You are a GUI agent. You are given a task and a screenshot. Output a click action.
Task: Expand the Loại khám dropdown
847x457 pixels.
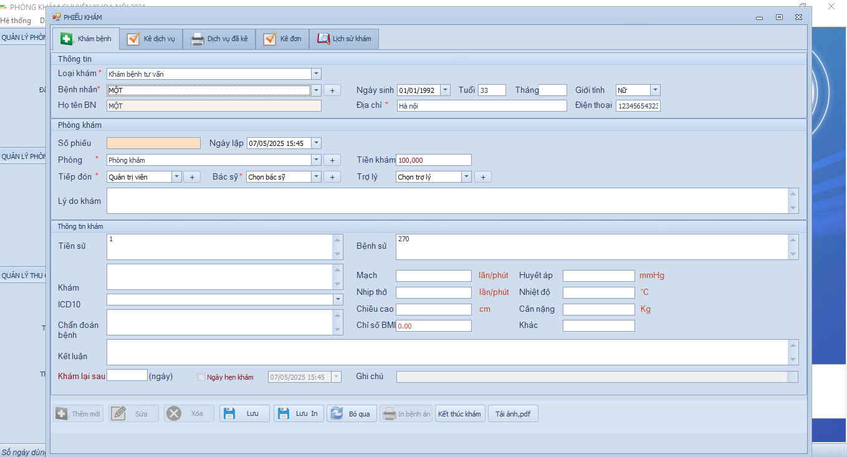click(316, 74)
